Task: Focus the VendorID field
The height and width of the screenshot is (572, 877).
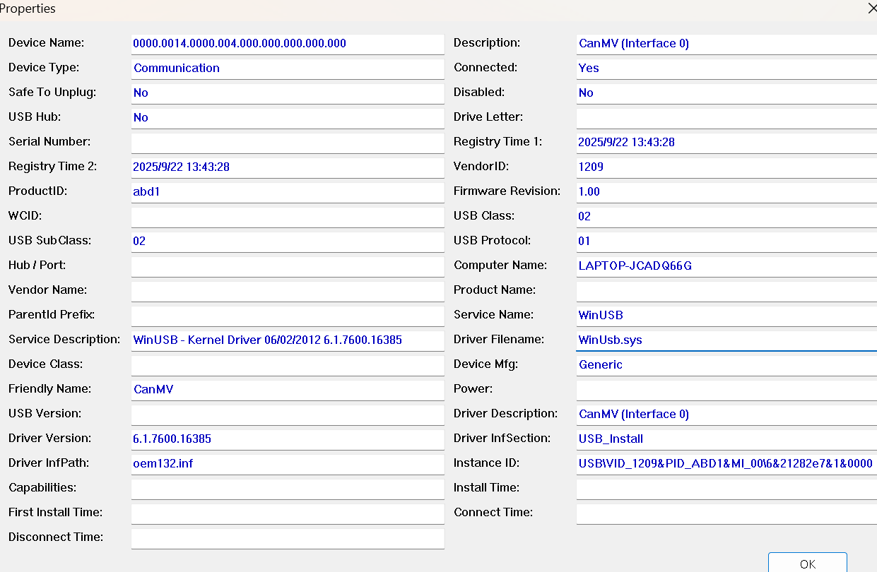Action: coord(726,167)
